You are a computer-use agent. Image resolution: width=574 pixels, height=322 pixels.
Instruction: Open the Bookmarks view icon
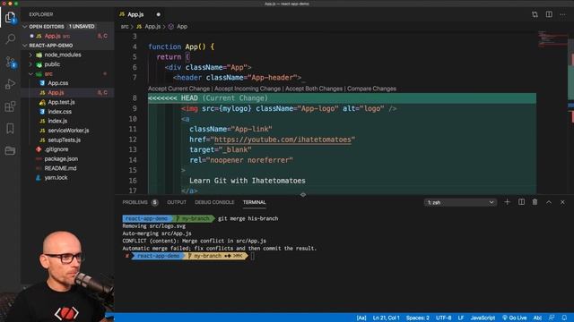click(10, 129)
